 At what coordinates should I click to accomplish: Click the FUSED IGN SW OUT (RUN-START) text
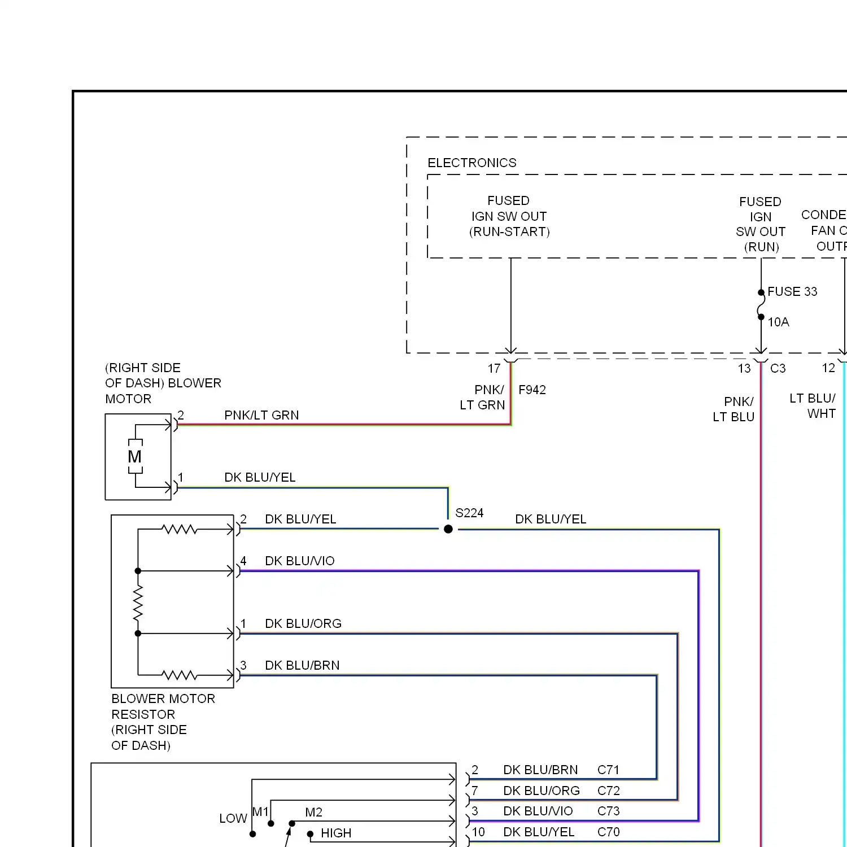509,216
